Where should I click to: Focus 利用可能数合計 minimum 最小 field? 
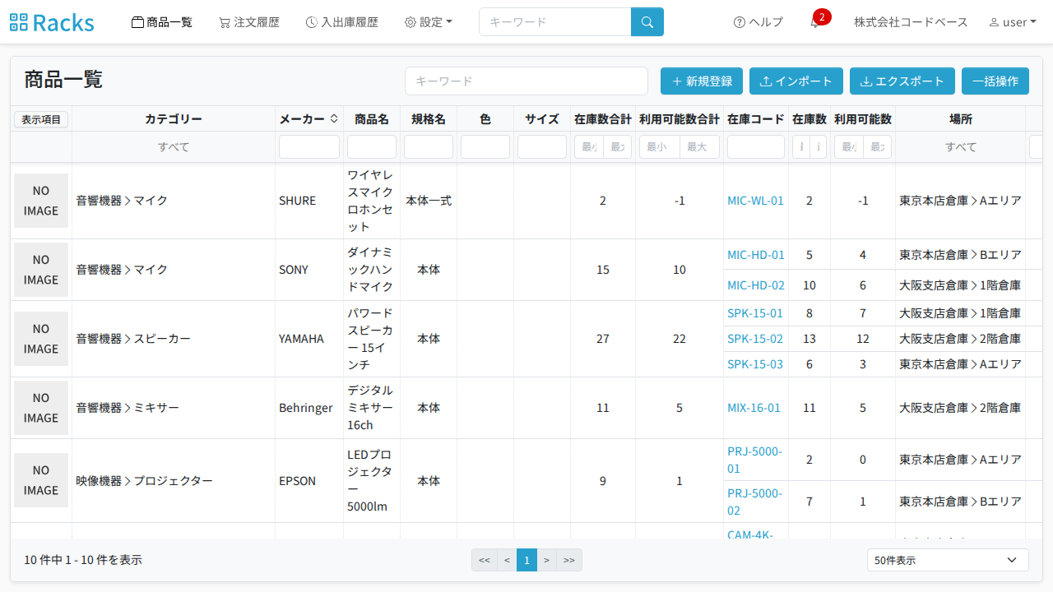pyautogui.click(x=660, y=147)
